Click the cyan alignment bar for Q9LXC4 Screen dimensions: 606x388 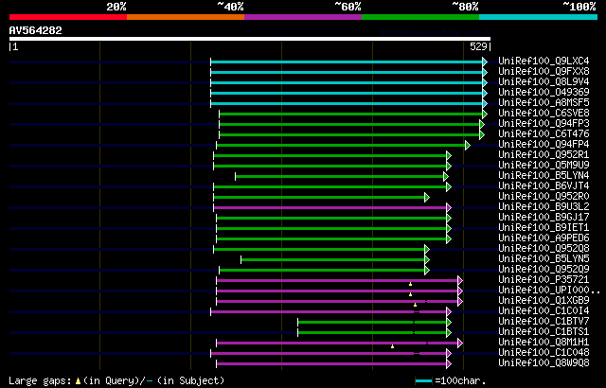(x=347, y=62)
